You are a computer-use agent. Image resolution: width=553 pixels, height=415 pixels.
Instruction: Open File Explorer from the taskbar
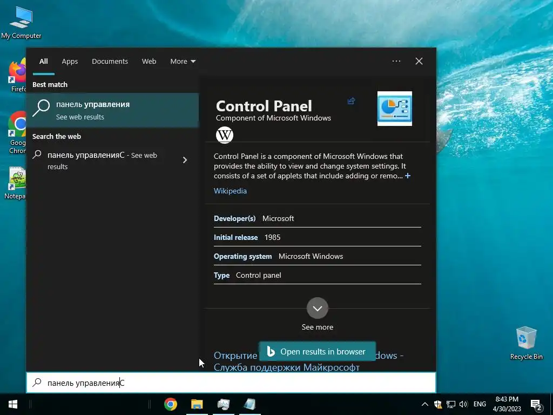point(197,404)
